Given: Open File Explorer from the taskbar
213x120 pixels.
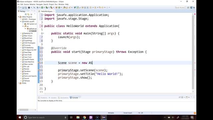Looking at the screenshot, I should (78, 117).
